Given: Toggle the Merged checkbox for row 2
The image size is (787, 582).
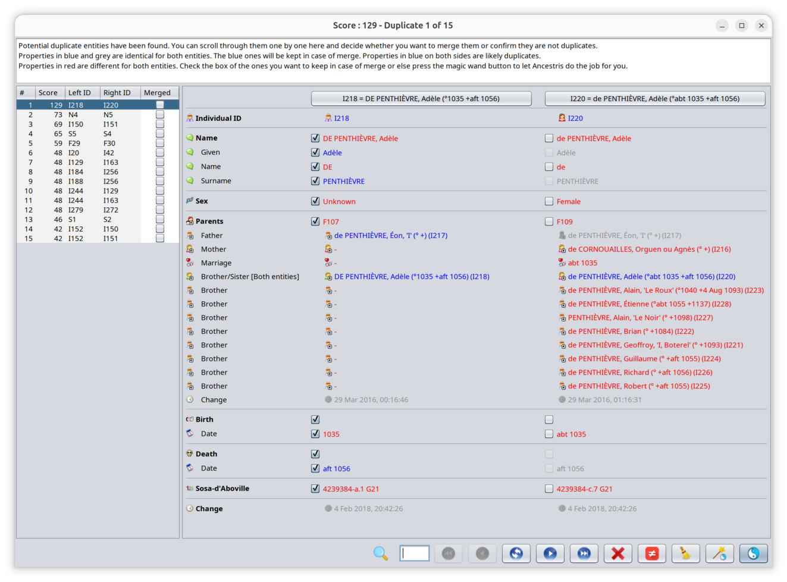Looking at the screenshot, I should pos(159,114).
